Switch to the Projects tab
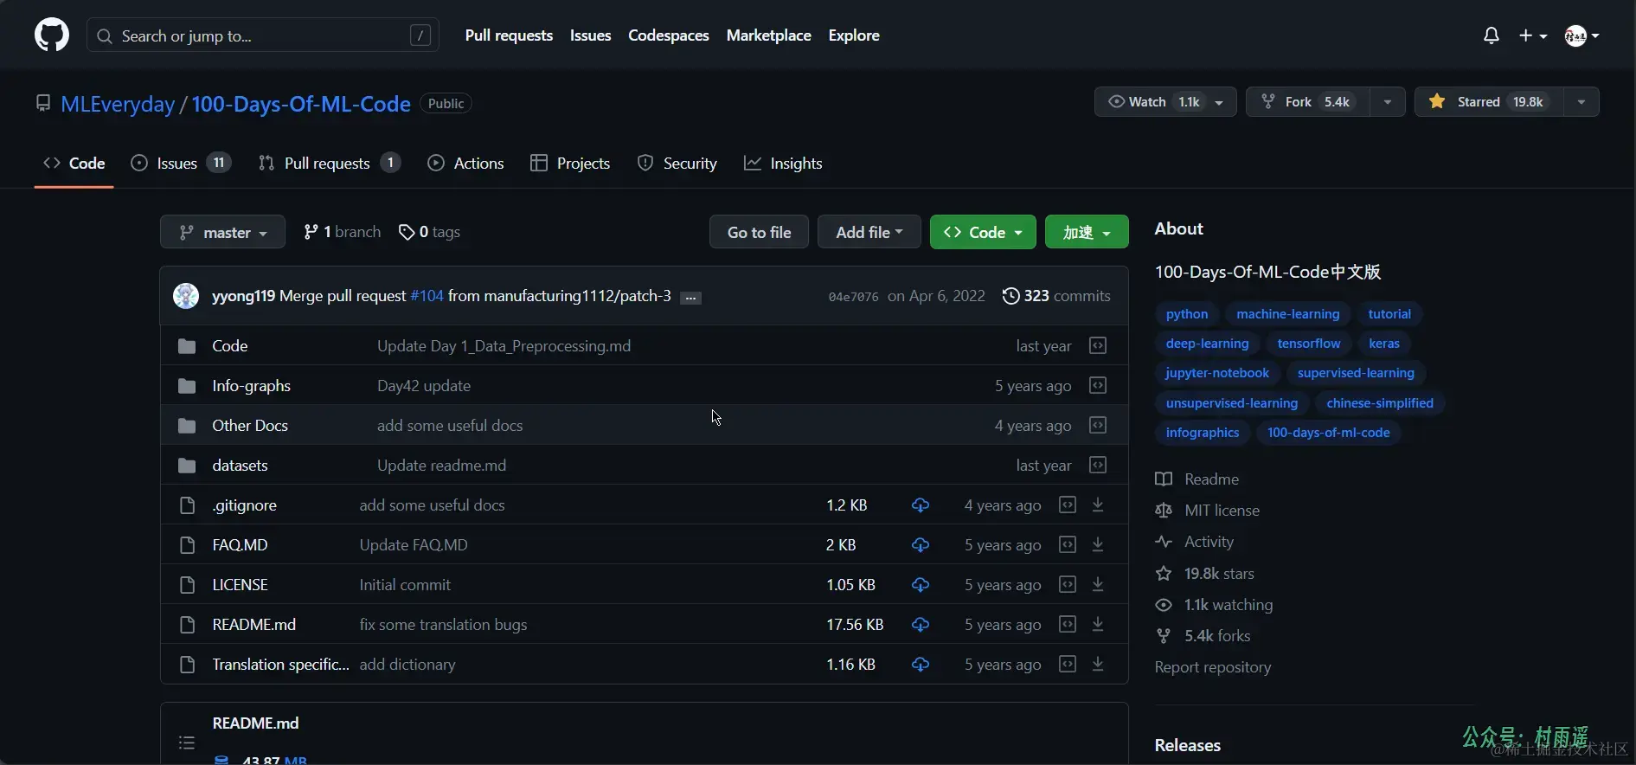This screenshot has width=1636, height=765. [570, 163]
